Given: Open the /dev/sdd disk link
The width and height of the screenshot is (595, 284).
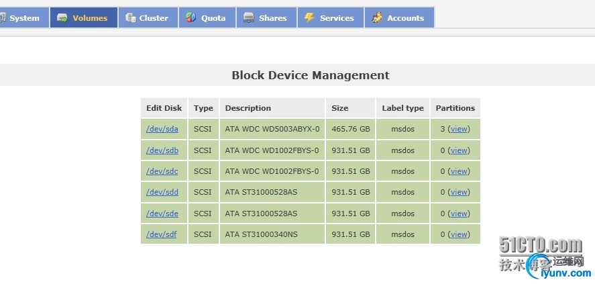Looking at the screenshot, I should click(162, 192).
